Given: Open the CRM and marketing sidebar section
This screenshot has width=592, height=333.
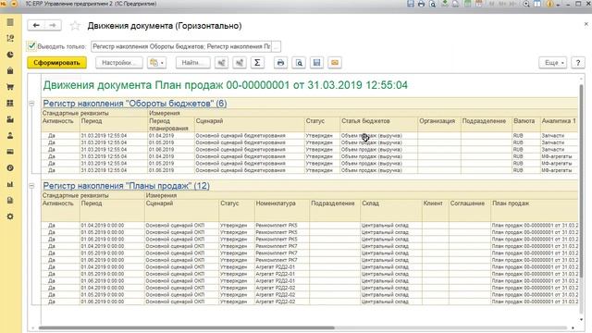Looking at the screenshot, I should tap(10, 39).
